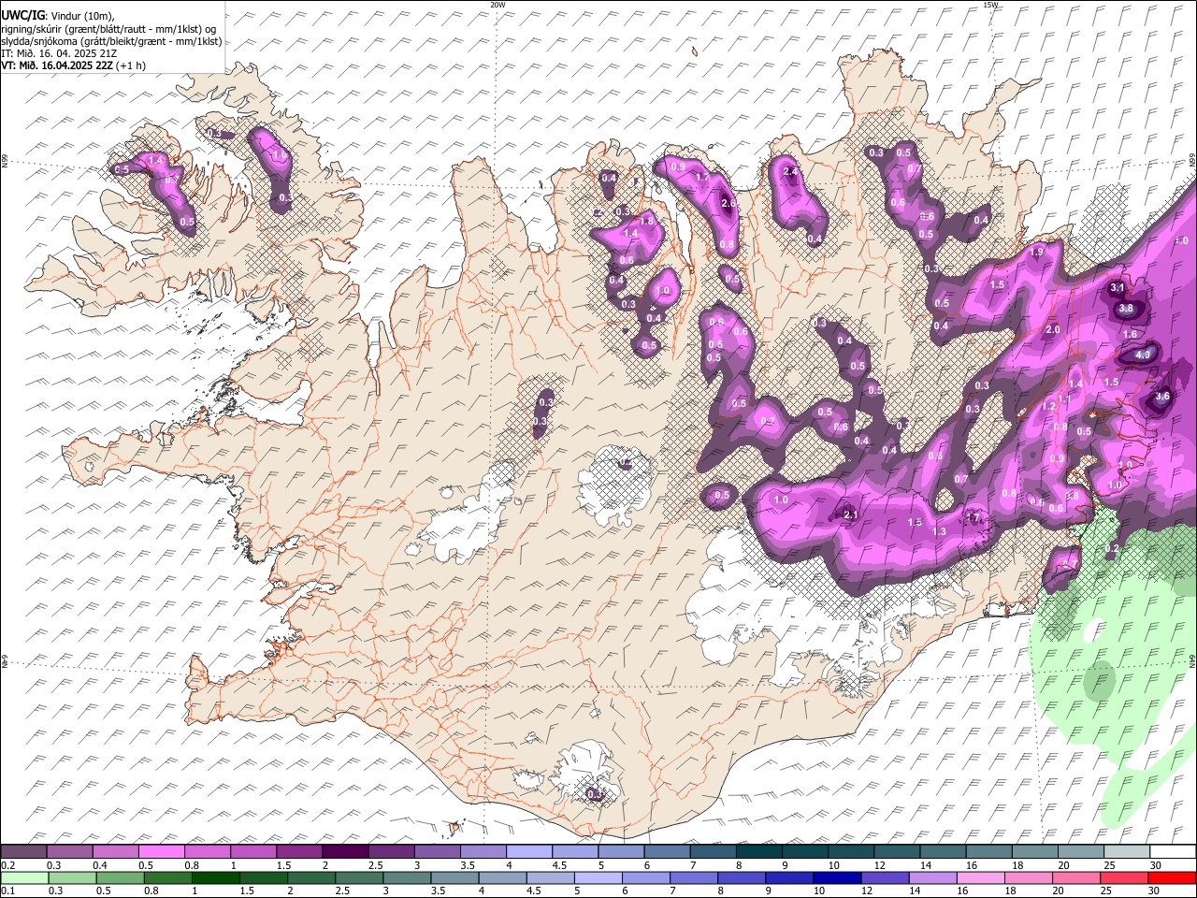Click the lower-row swatch between 20 and 25

coord(1077,878)
